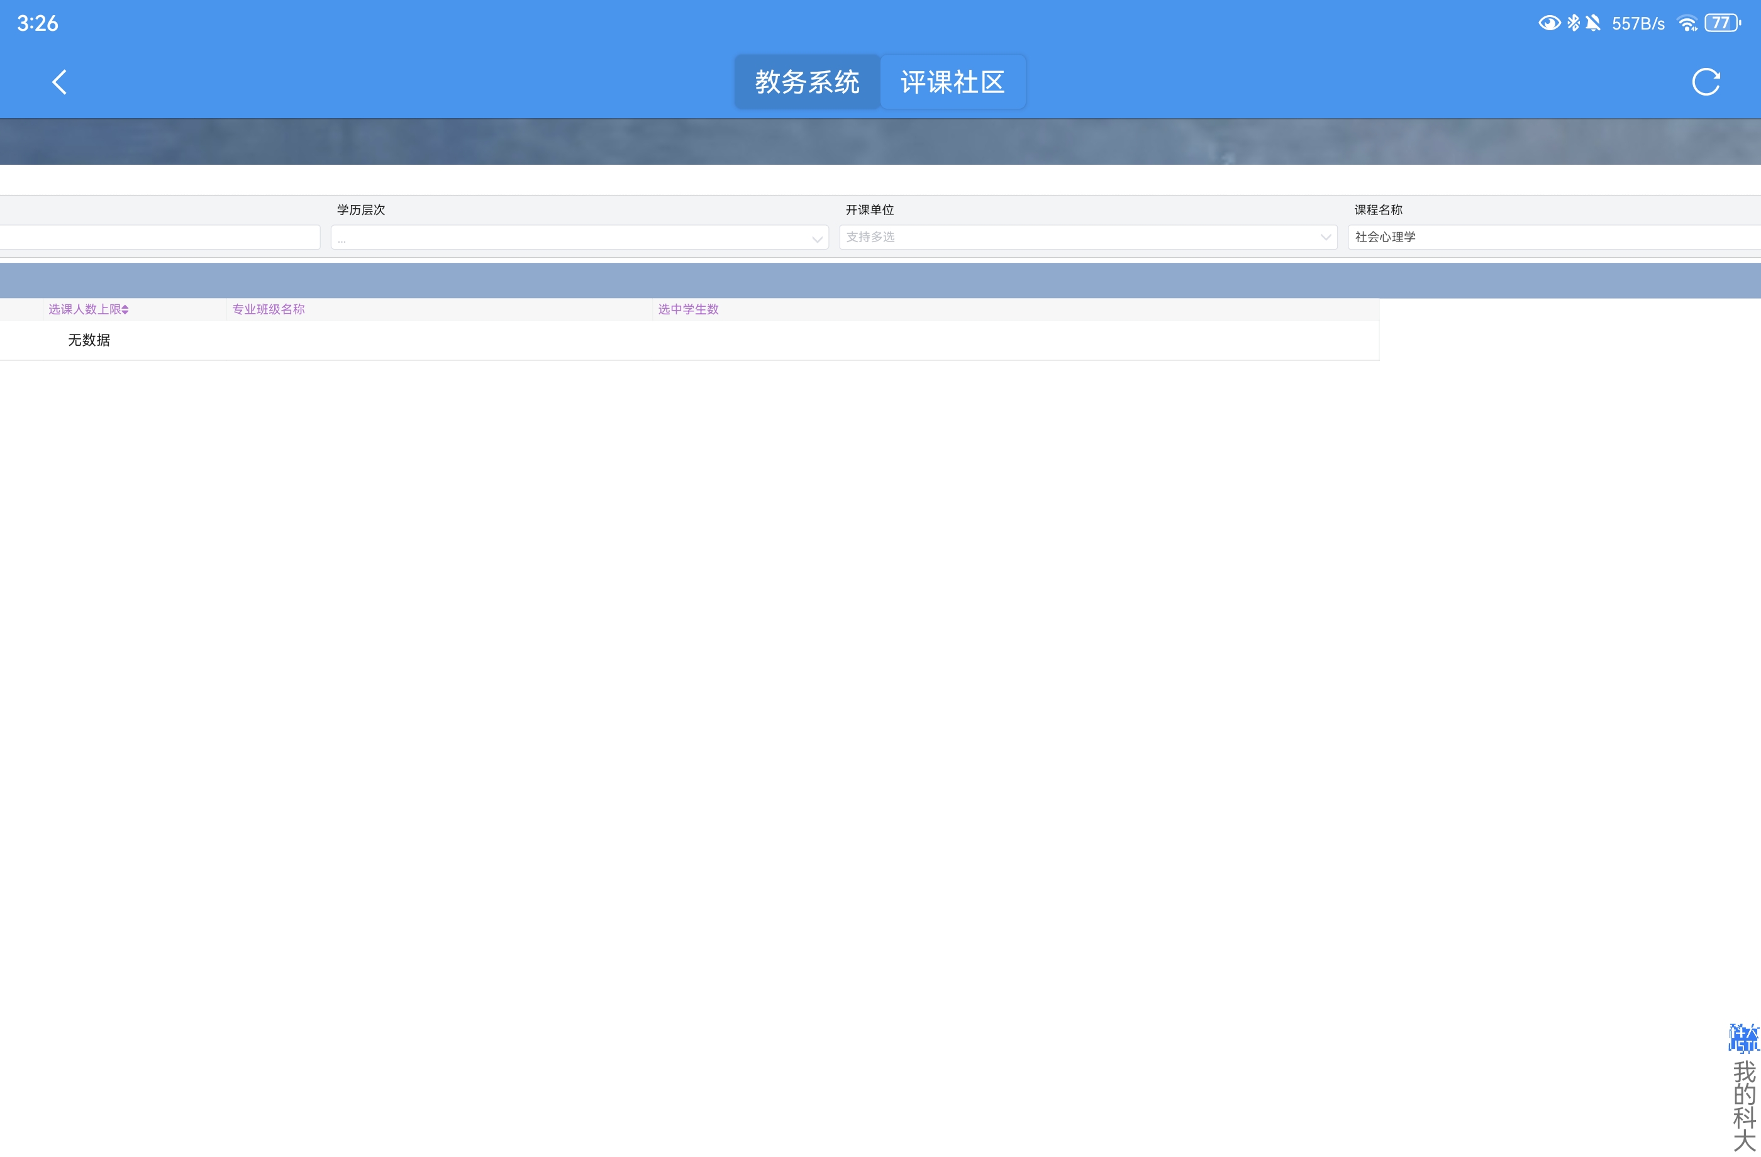Tap the back arrow in header
The width and height of the screenshot is (1761, 1157).
pyautogui.click(x=59, y=82)
